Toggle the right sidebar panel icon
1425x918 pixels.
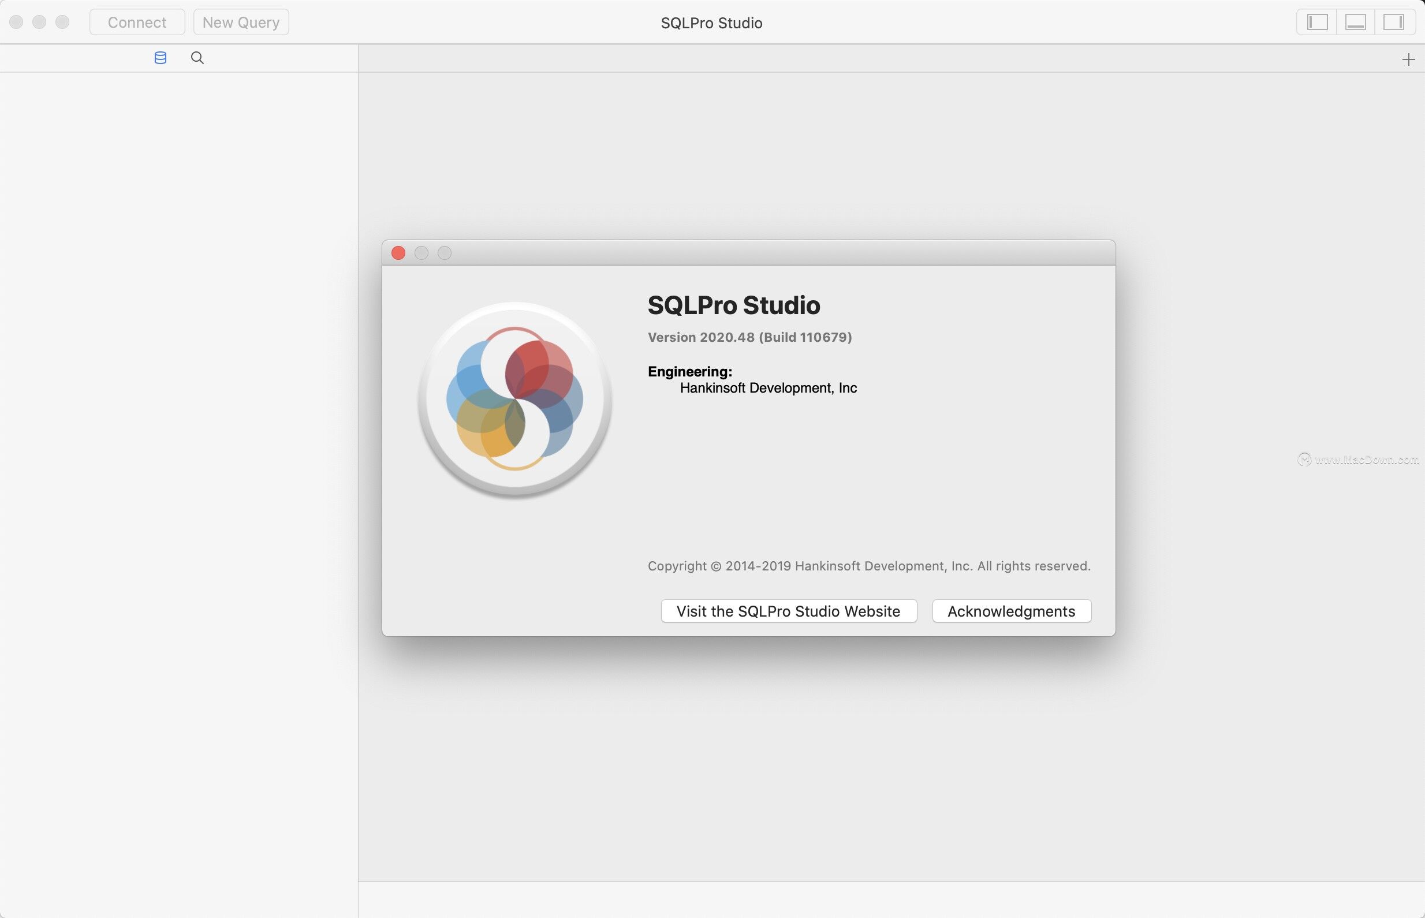1394,22
